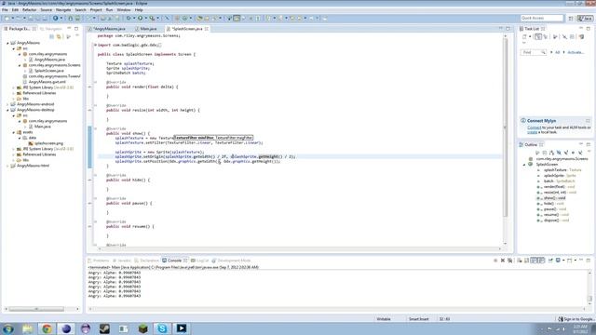Expand the folded import statement

95,45
